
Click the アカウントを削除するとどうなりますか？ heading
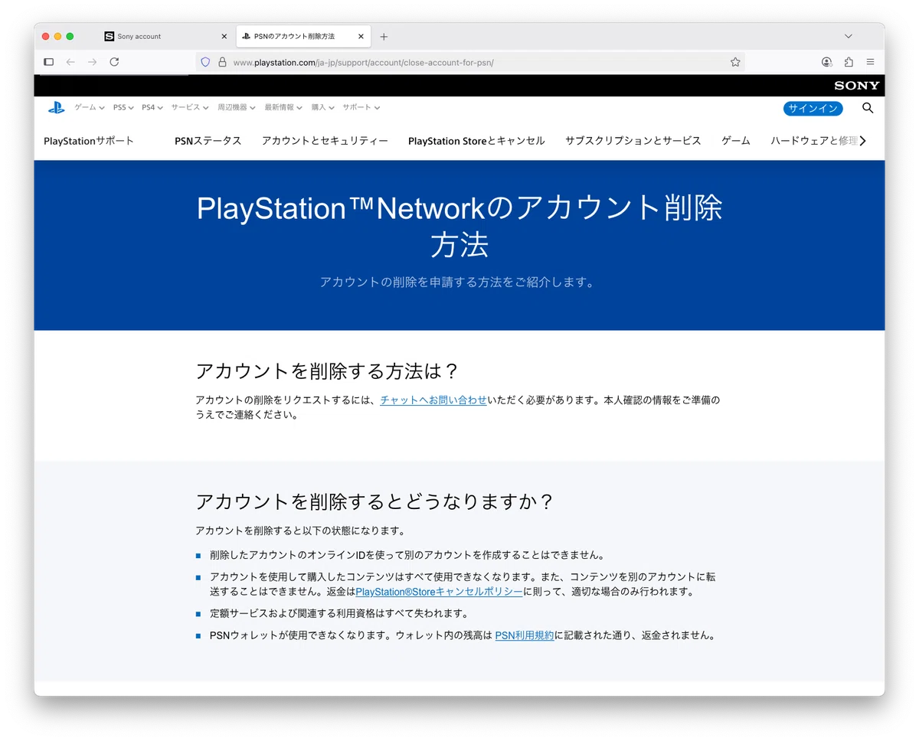(374, 502)
